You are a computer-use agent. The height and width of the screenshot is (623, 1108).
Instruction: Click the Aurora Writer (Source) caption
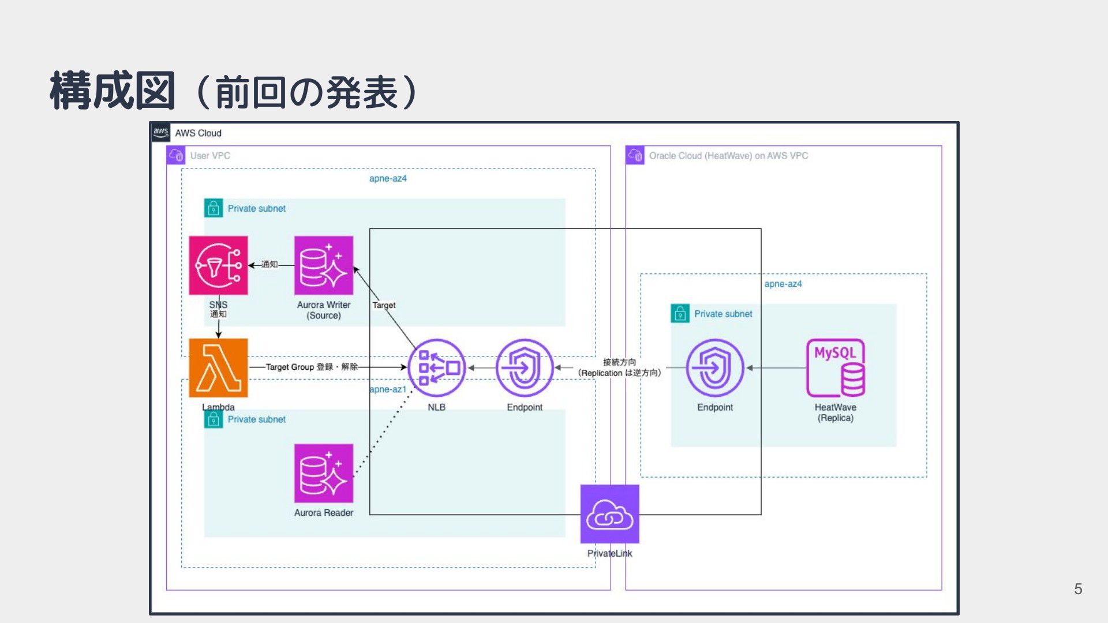coord(324,310)
